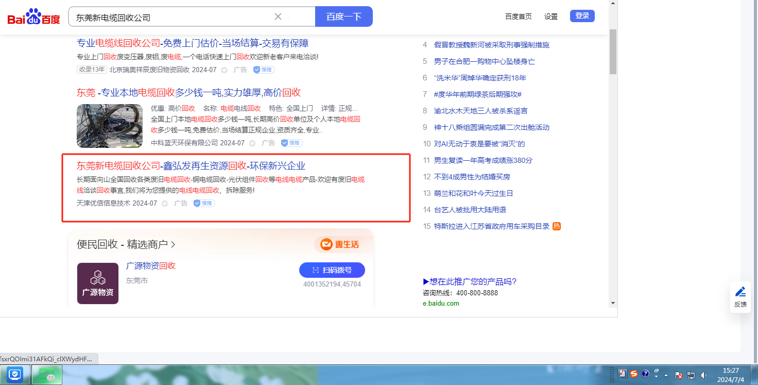758x385 pixels.
Task: Click the cable photo thumbnail
Action: click(x=110, y=126)
